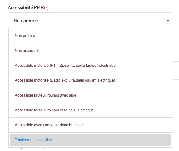The image size is (179, 151).
Task: Click the Accessibilité PMR select field showing Non précisé
Action: (x=91, y=20)
